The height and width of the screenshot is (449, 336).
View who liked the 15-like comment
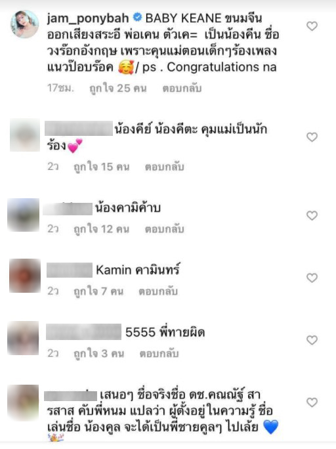click(x=101, y=167)
